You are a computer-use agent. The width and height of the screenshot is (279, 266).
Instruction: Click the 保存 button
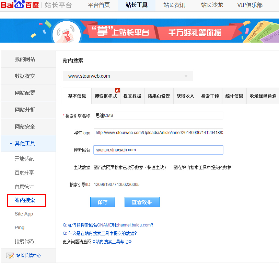pyautogui.click(x=103, y=202)
